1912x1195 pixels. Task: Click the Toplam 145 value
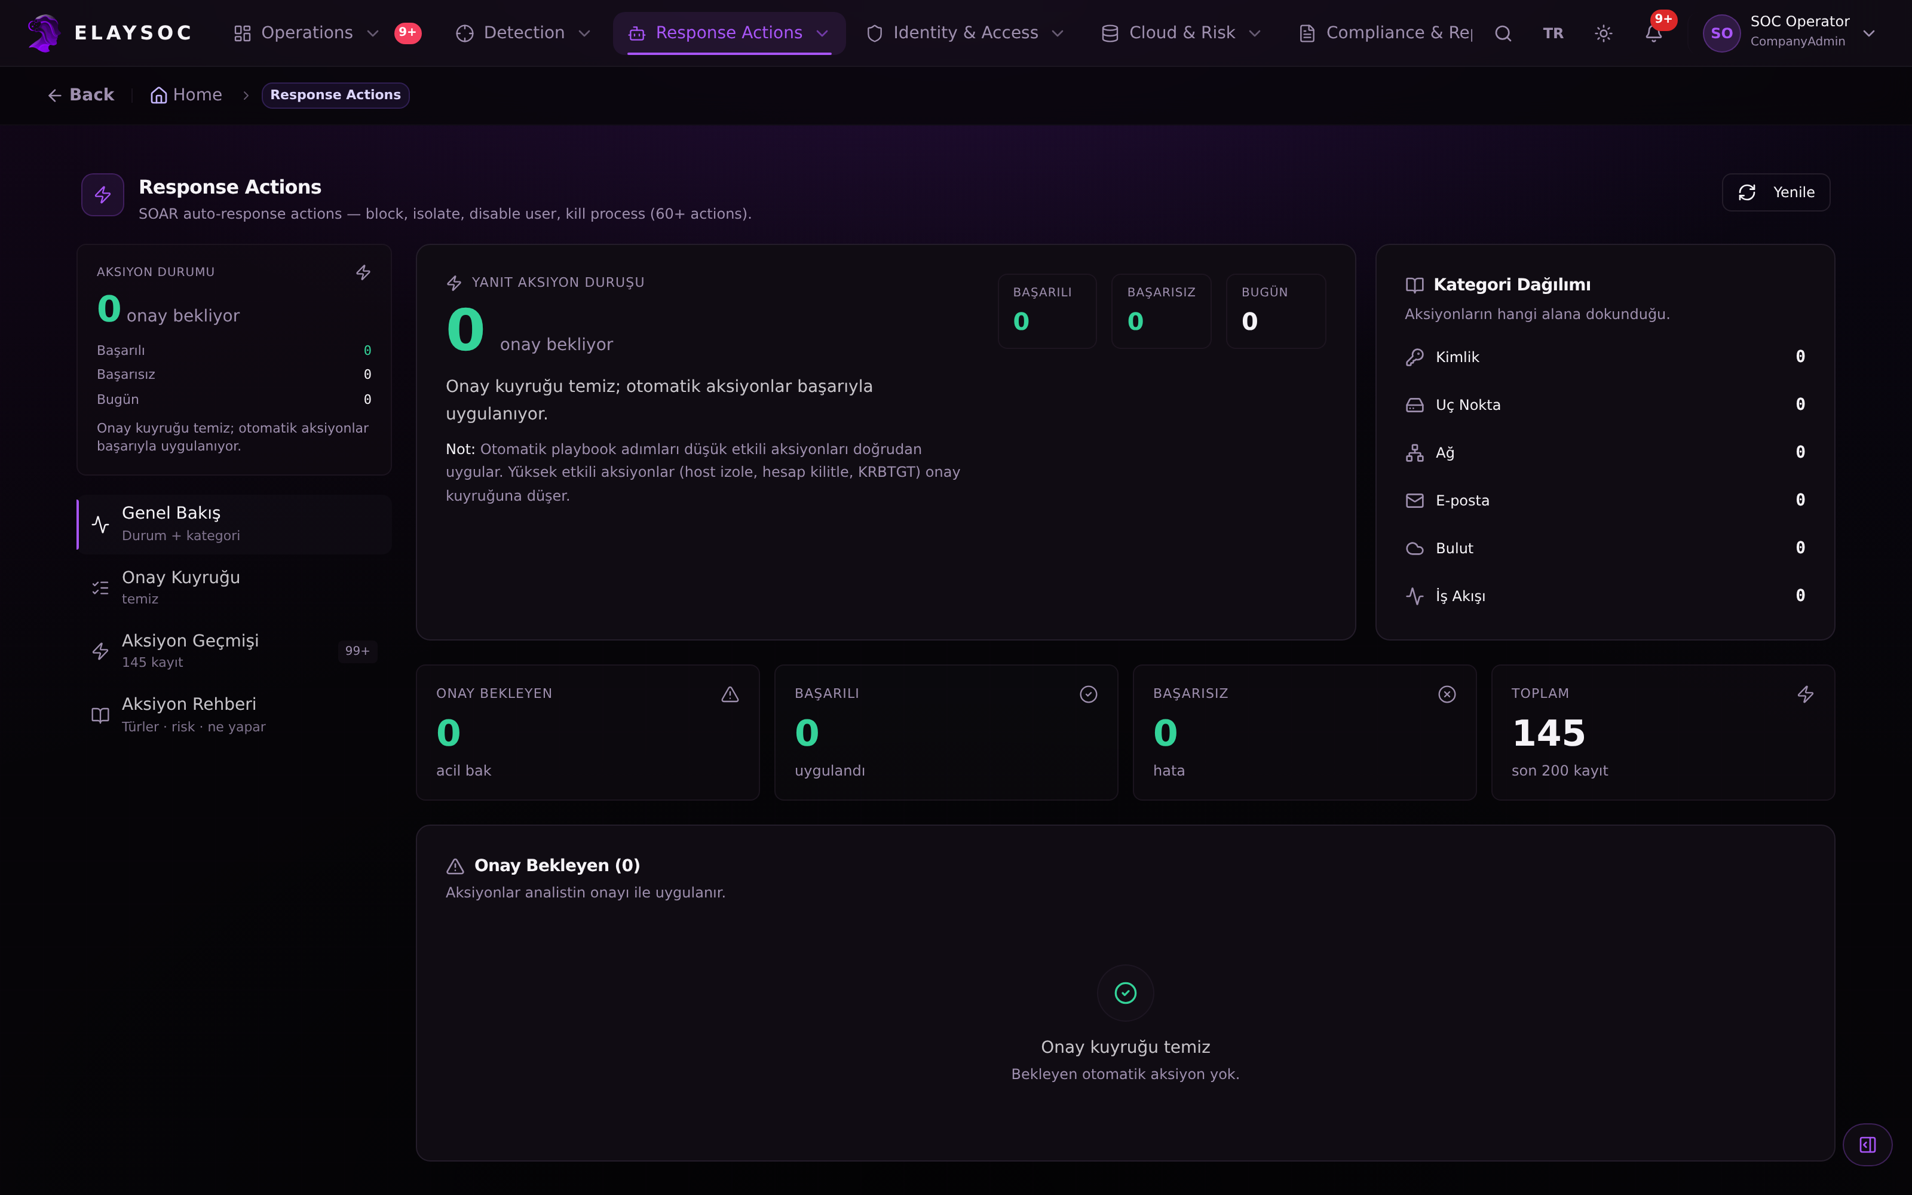(x=1549, y=733)
